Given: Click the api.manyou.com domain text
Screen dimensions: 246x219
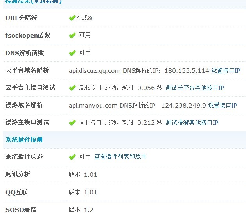Looking at the screenshot, I should [x=93, y=106].
